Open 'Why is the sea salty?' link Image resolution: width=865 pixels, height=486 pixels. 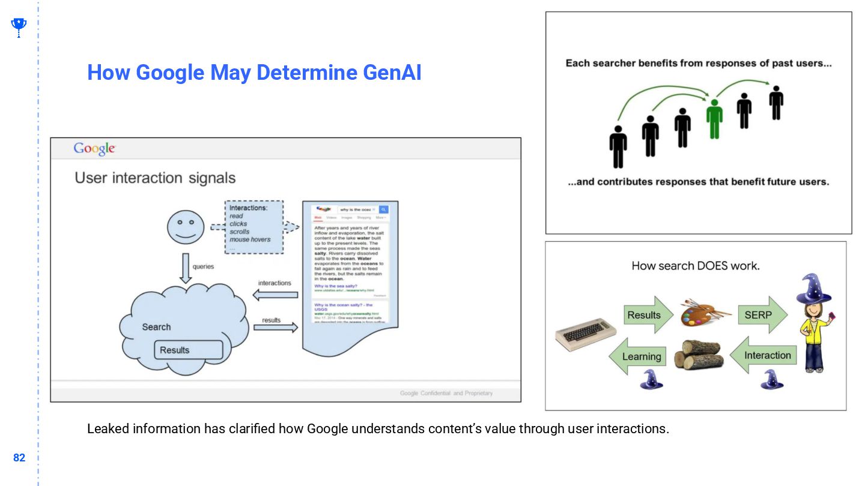[x=335, y=286]
